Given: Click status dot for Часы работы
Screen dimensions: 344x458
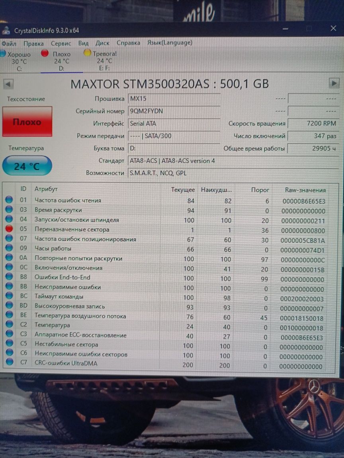Looking at the screenshot, I should [9, 248].
